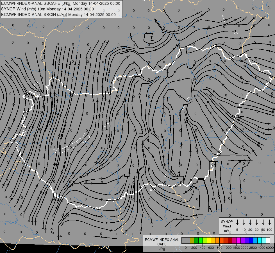Pick the dark maroon-red CAPE swatch at 1000
Screen dimensions: 275x253
(x=230, y=240)
